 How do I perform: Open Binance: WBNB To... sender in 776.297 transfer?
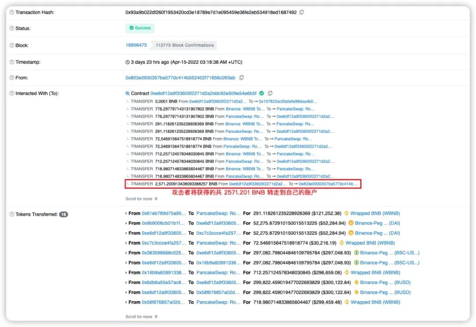(x=245, y=109)
